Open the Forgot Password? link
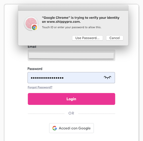 pos(40,87)
